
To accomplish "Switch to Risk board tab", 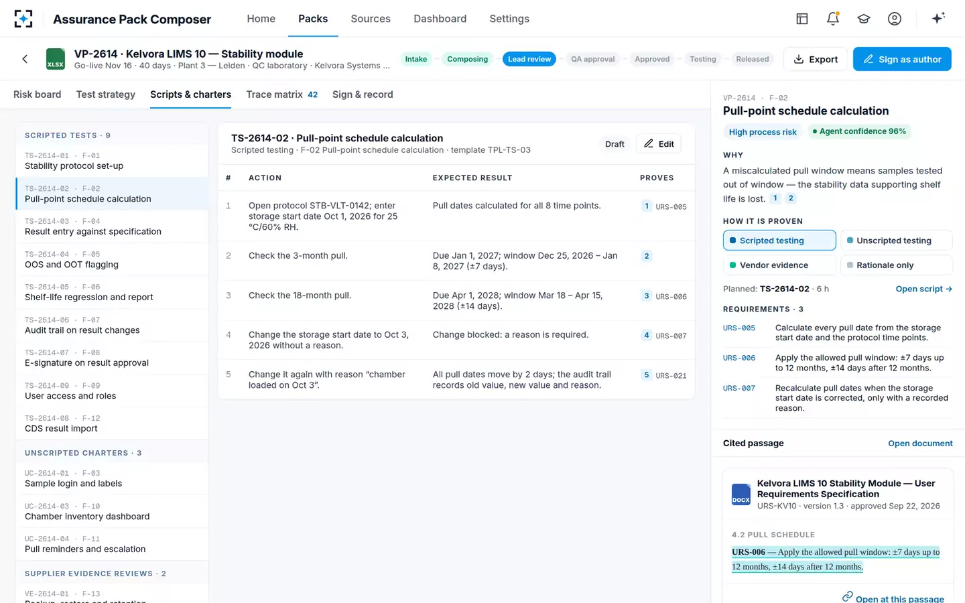I will 37,94.
